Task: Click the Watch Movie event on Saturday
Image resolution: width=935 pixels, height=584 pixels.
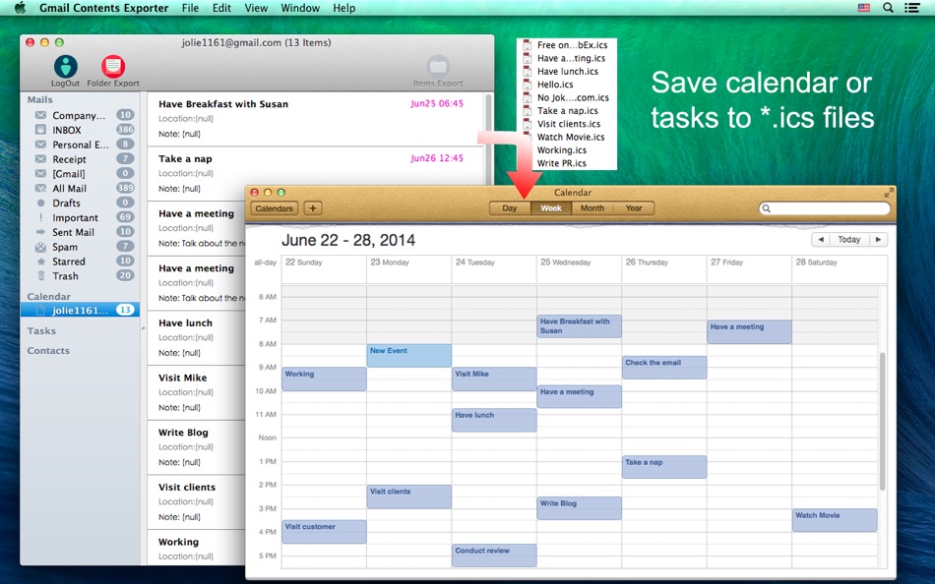Action: point(835,520)
